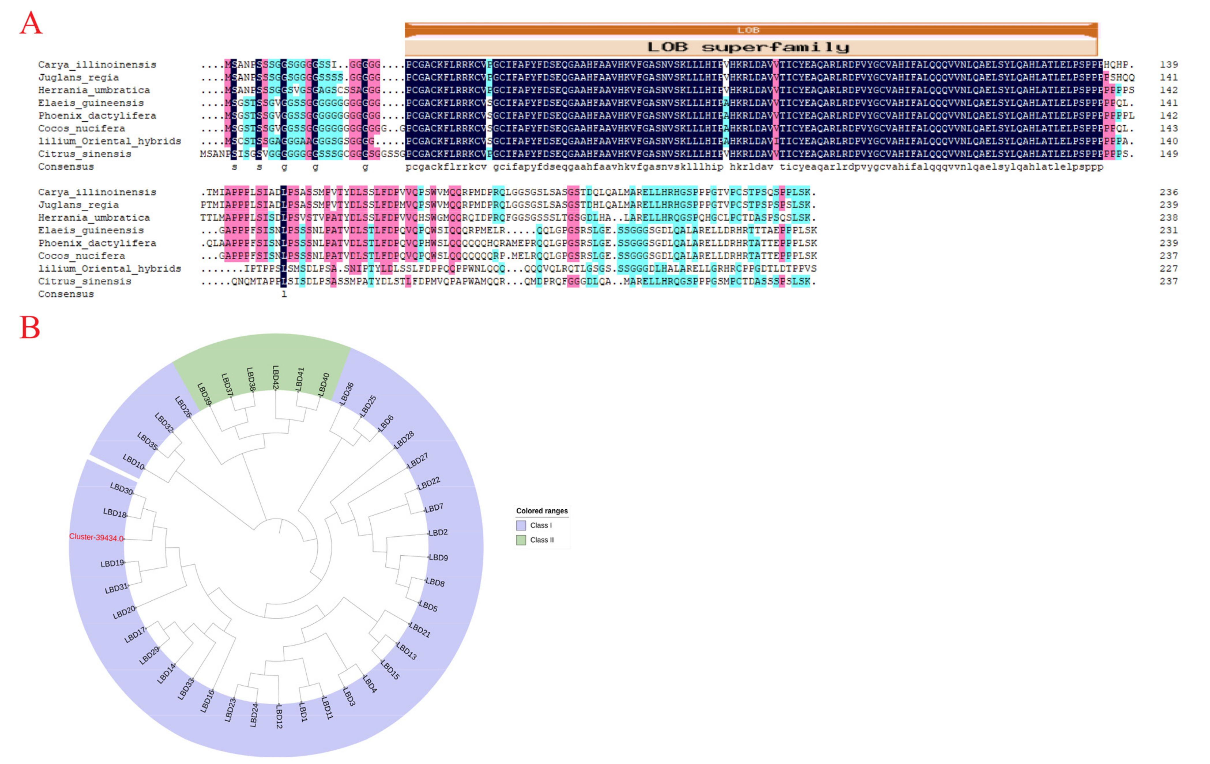This screenshot has width=1210, height=764.
Task: Select the LBD12 leaf at tree bottom
Action: point(279,716)
